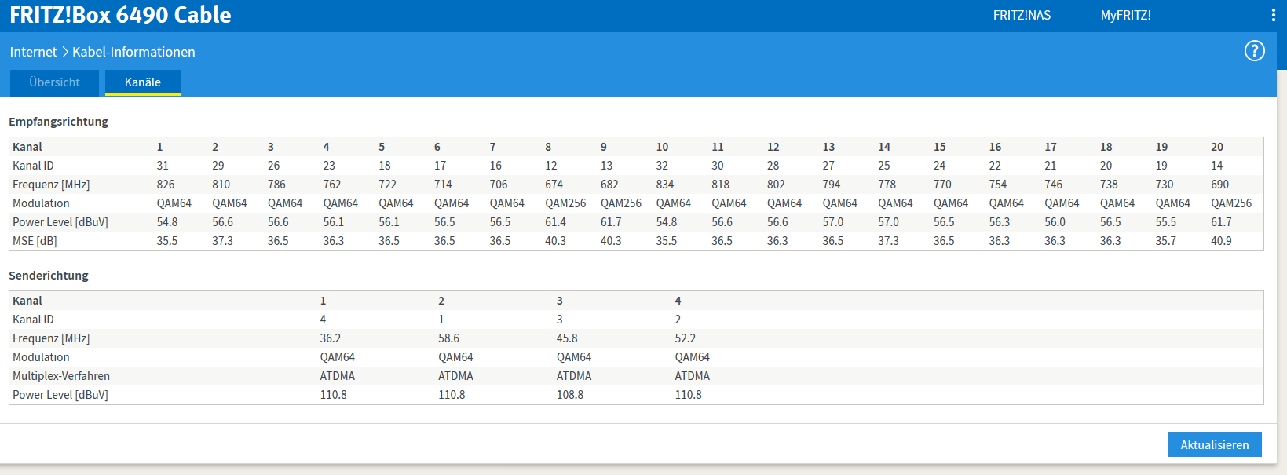Click the Multiplex-Verfahren row label

point(61,376)
